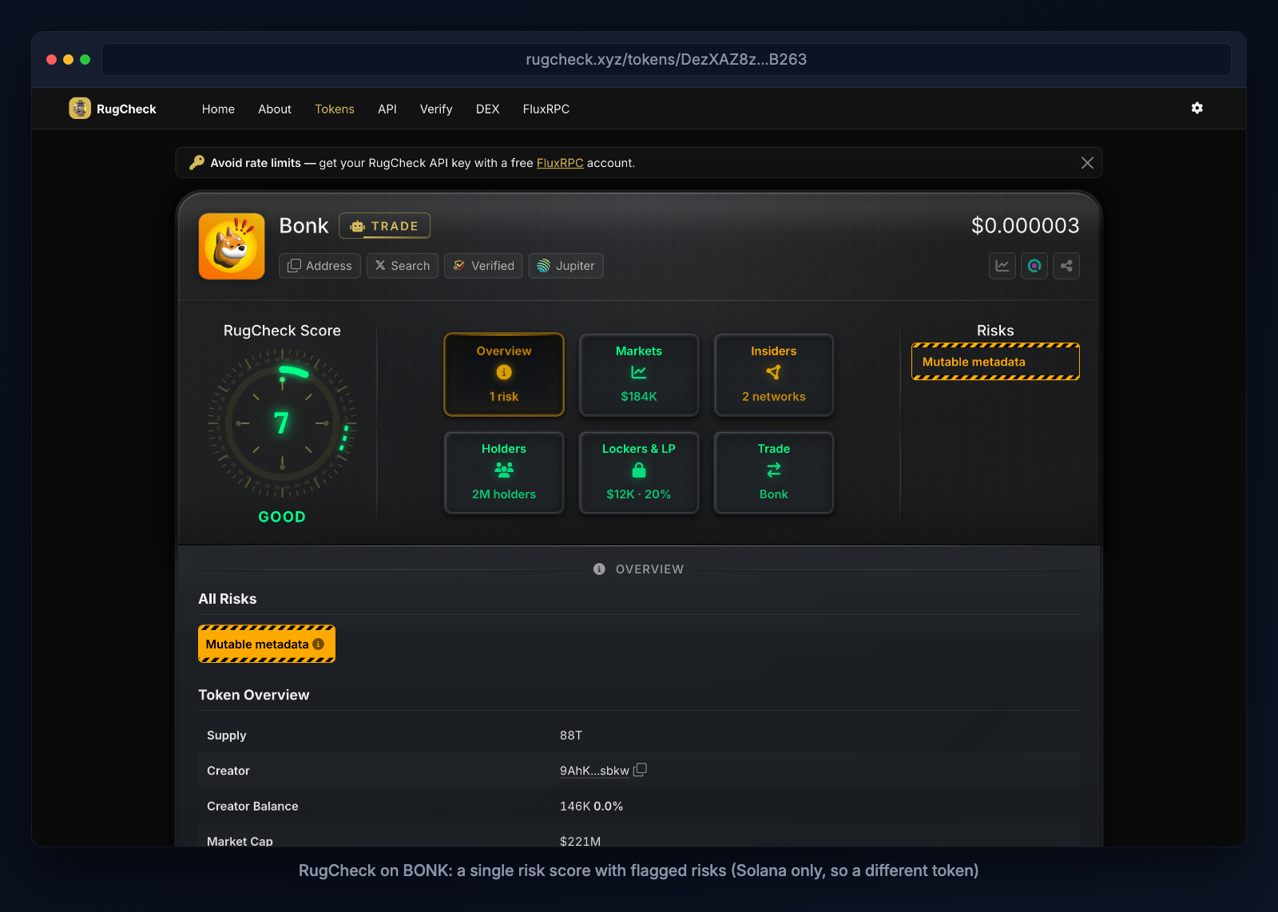The image size is (1278, 912).
Task: Open the Markets card showing $184K
Action: pos(639,375)
